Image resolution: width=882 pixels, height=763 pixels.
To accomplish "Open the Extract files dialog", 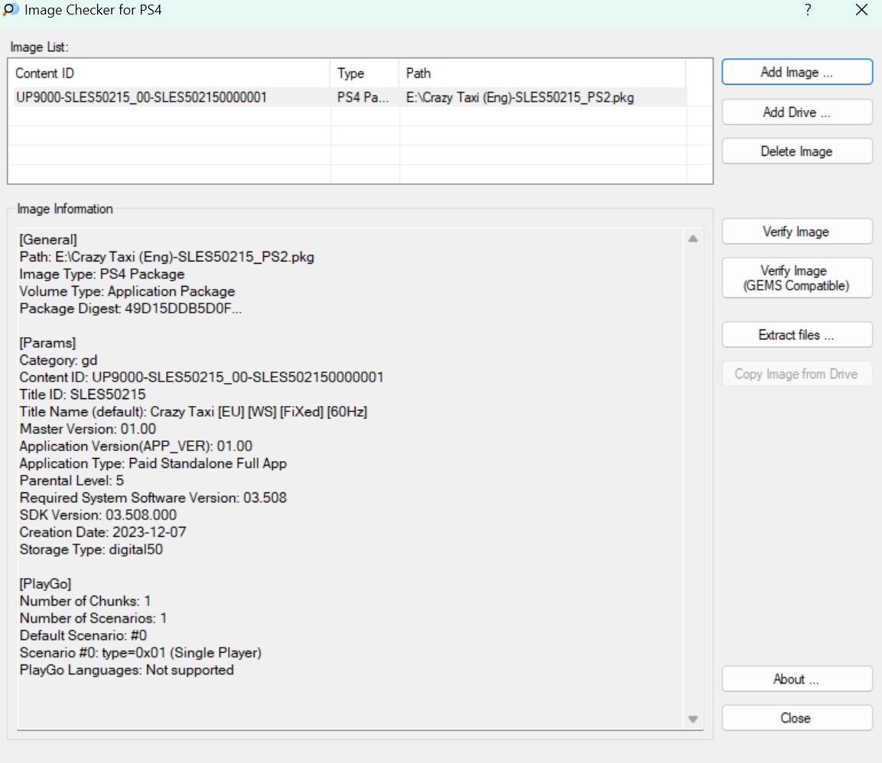I will 796,335.
